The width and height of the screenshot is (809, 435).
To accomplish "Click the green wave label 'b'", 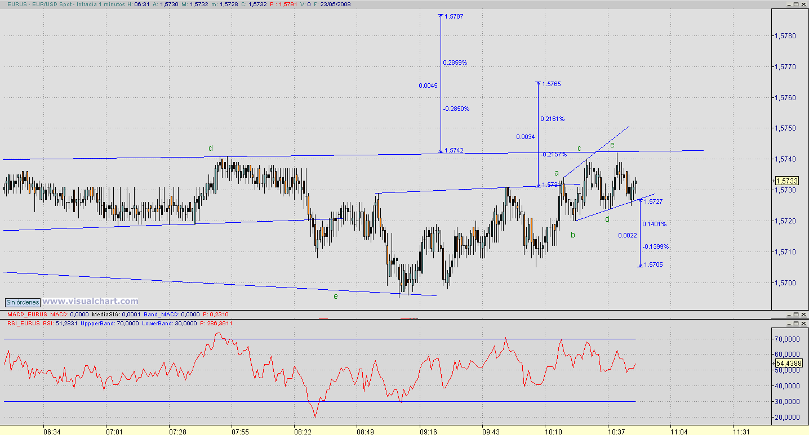I will point(573,235).
